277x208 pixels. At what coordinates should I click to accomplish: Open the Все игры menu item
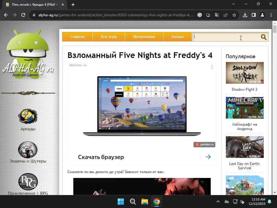pos(109,37)
